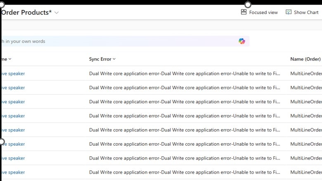The width and height of the screenshot is (322, 181).
Task: Open the third speaker product link
Action: [x=13, y=102]
